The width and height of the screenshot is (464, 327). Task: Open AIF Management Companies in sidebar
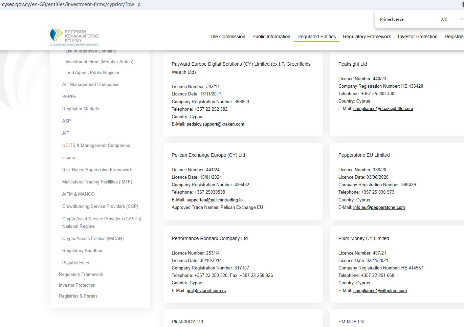pos(91,85)
